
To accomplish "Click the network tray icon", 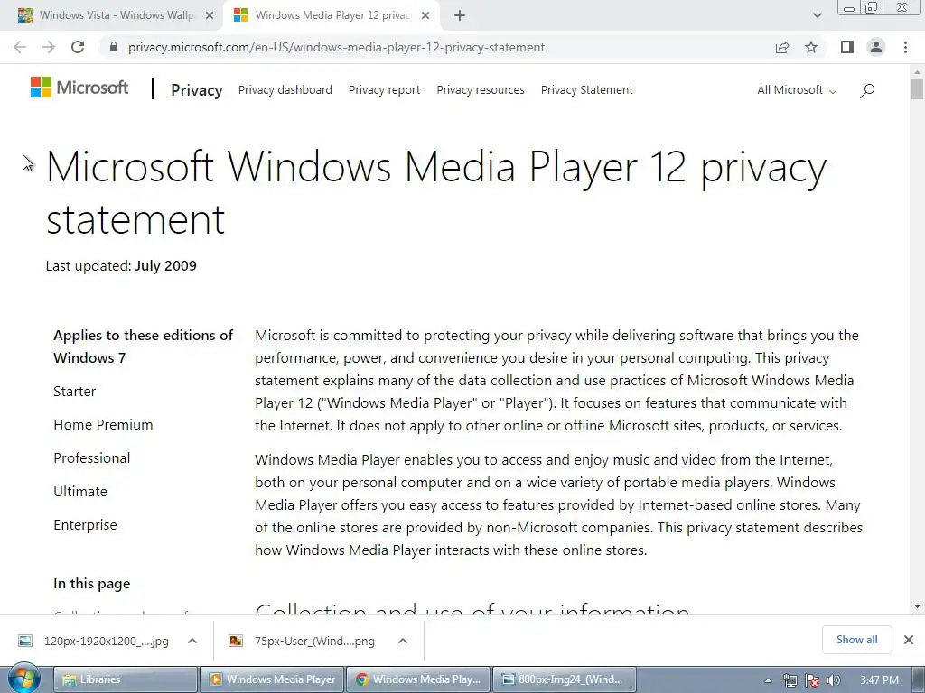I will 790,680.
